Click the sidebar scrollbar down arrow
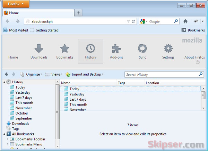208x151 pixels. [58, 146]
